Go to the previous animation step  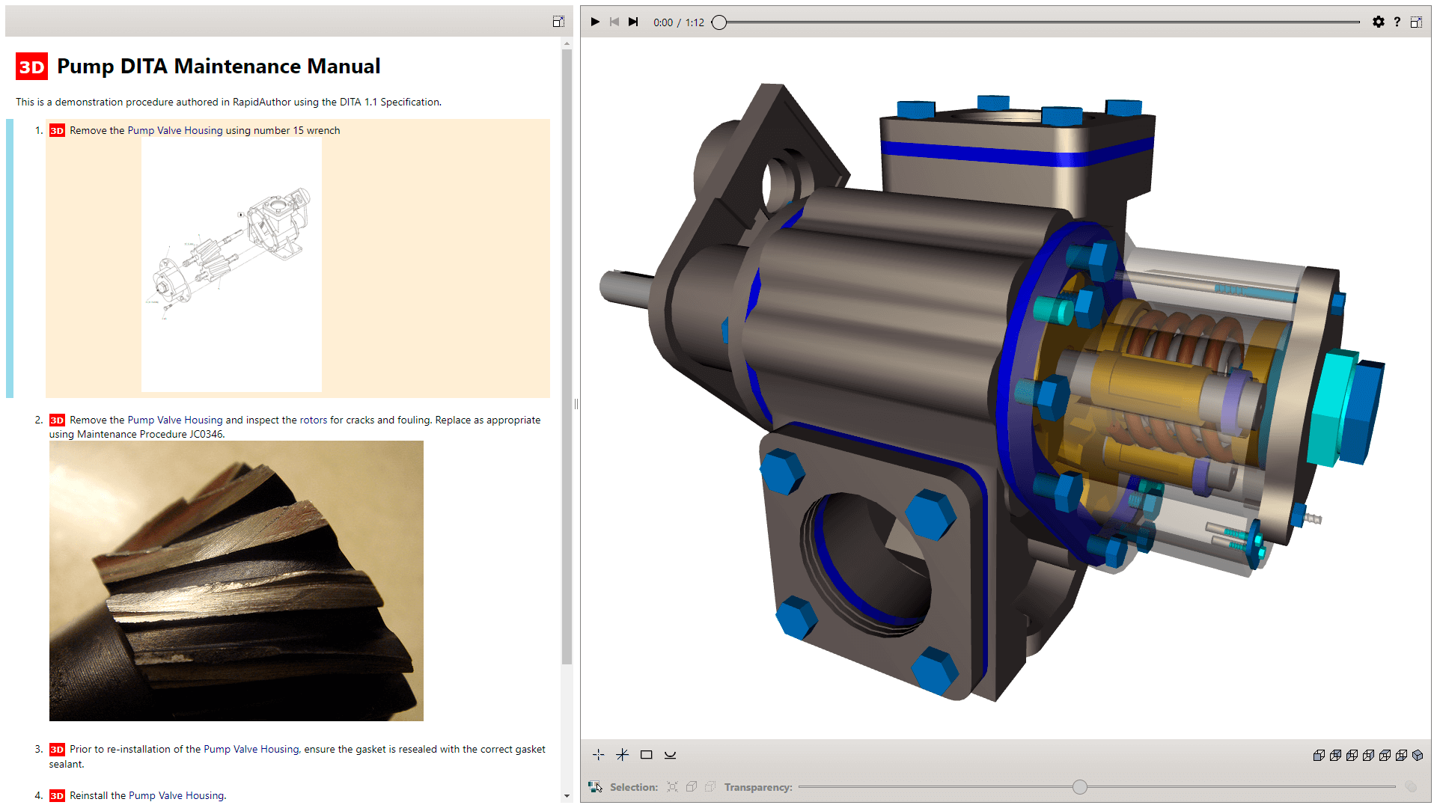pos(614,22)
